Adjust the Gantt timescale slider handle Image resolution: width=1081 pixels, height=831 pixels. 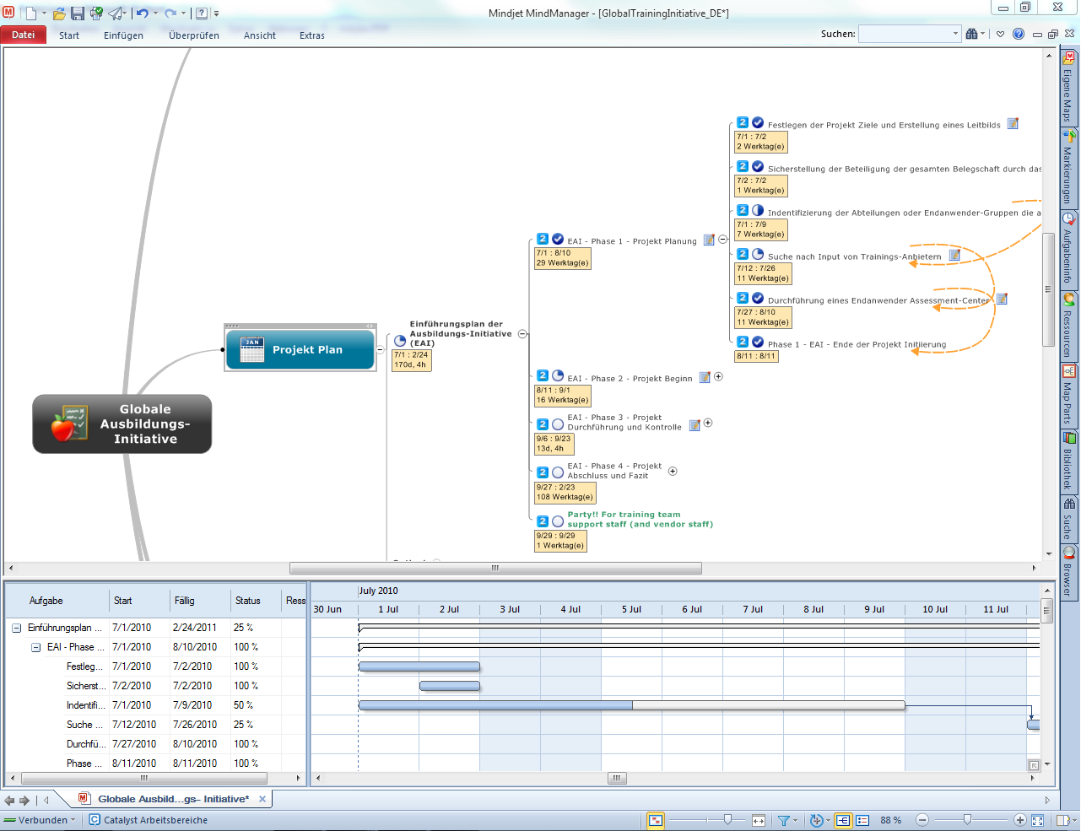click(x=727, y=819)
